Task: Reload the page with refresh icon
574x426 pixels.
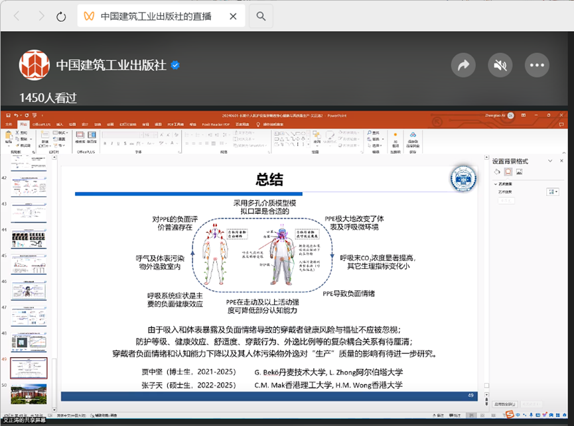Action: click(61, 17)
